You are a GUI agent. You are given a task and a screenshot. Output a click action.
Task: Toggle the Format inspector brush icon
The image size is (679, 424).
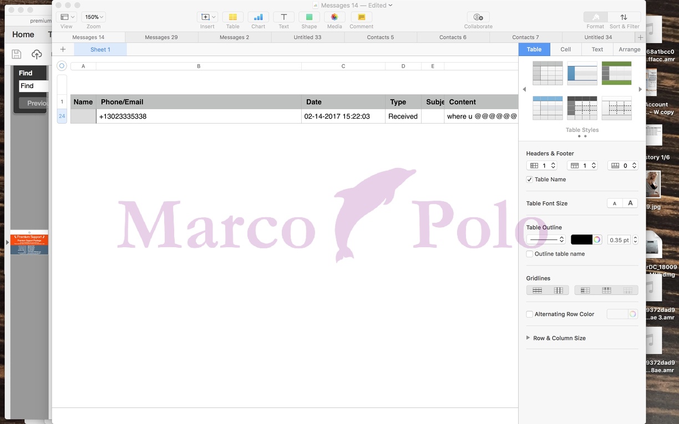(596, 17)
